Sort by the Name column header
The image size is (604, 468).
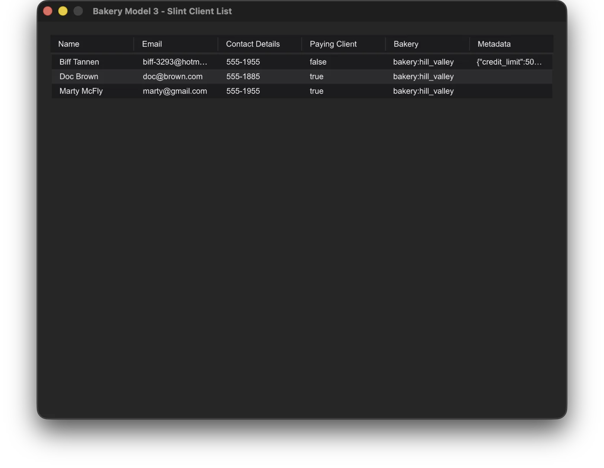(x=92, y=44)
